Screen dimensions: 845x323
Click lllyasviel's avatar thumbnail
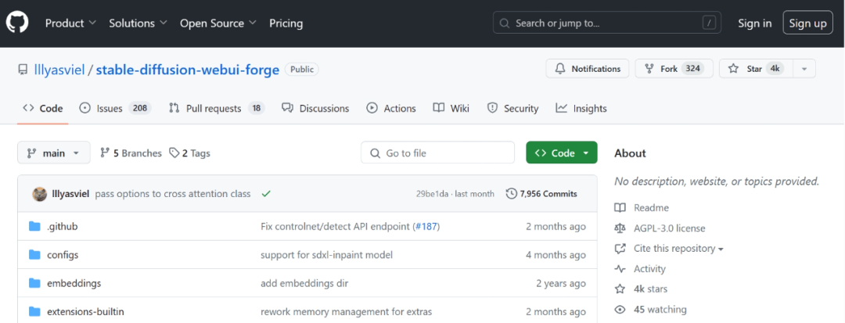[39, 193]
